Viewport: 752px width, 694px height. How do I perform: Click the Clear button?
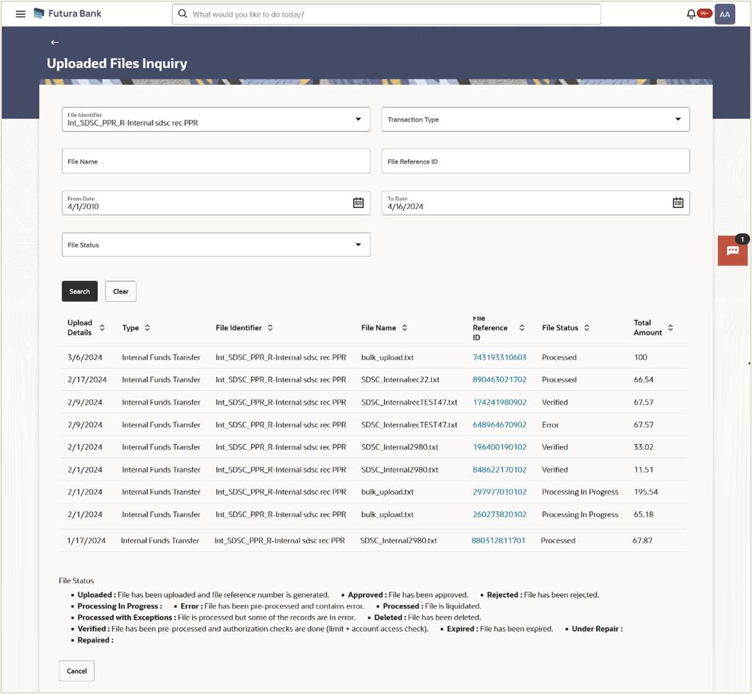(x=121, y=291)
